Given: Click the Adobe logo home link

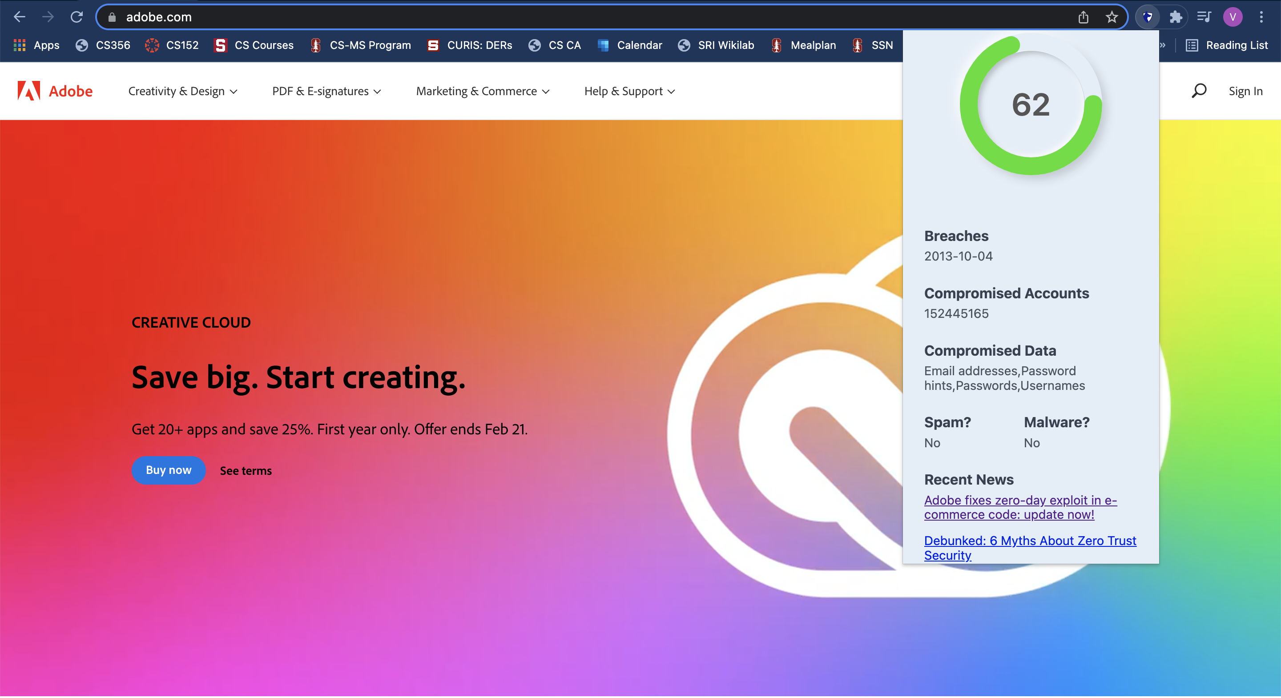Looking at the screenshot, I should [55, 91].
